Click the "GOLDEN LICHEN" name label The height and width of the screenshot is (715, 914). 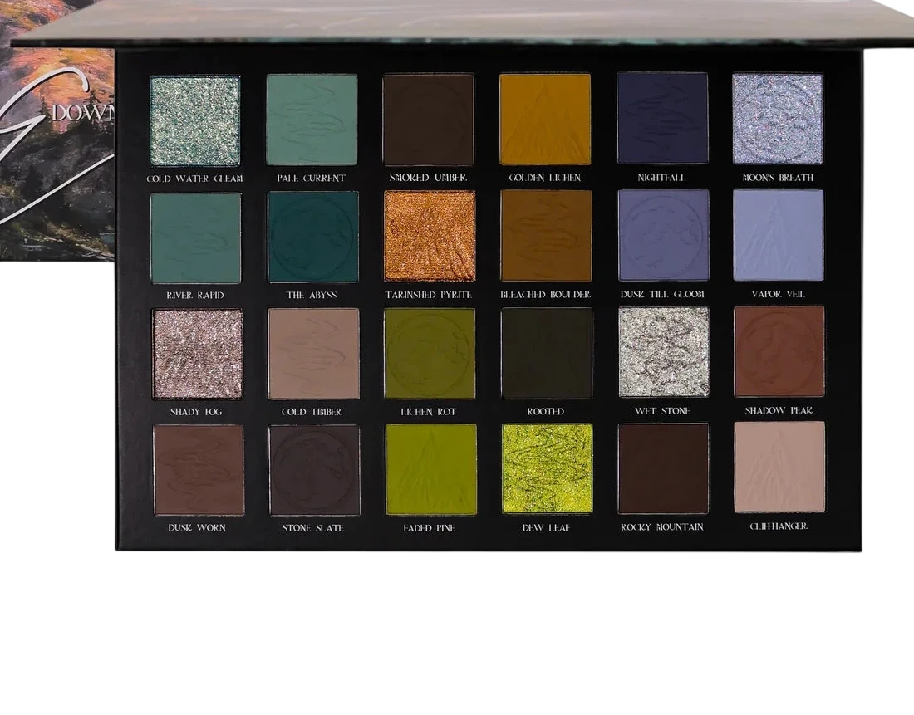[545, 178]
